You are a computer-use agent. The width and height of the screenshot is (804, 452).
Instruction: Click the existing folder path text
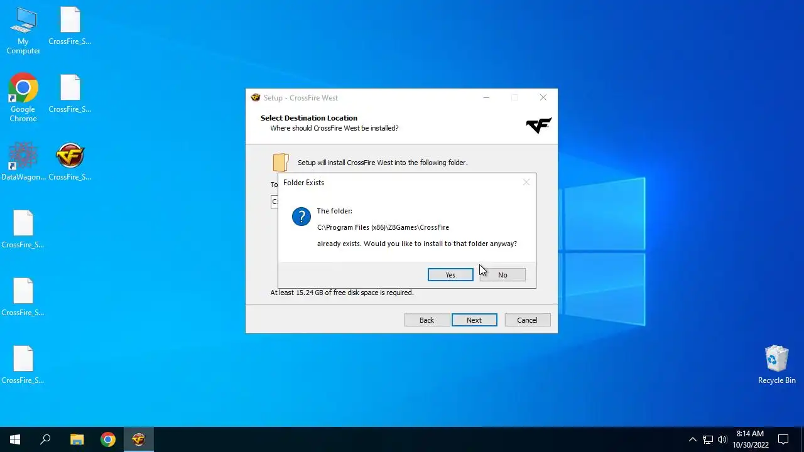[x=383, y=227]
